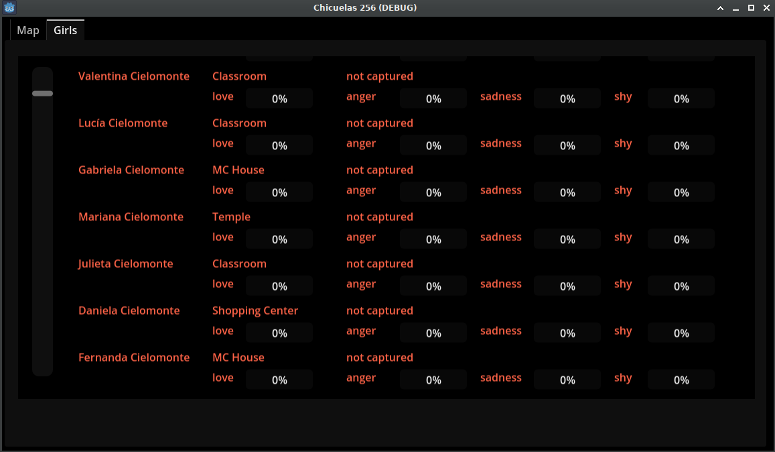Click the name Valentina Cielomonte
The image size is (775, 452).
click(x=134, y=76)
